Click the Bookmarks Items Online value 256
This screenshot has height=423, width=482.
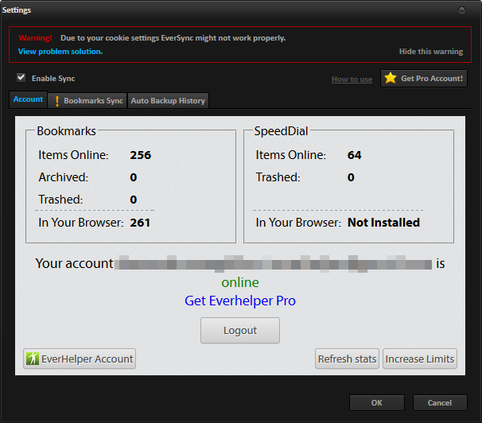[141, 155]
